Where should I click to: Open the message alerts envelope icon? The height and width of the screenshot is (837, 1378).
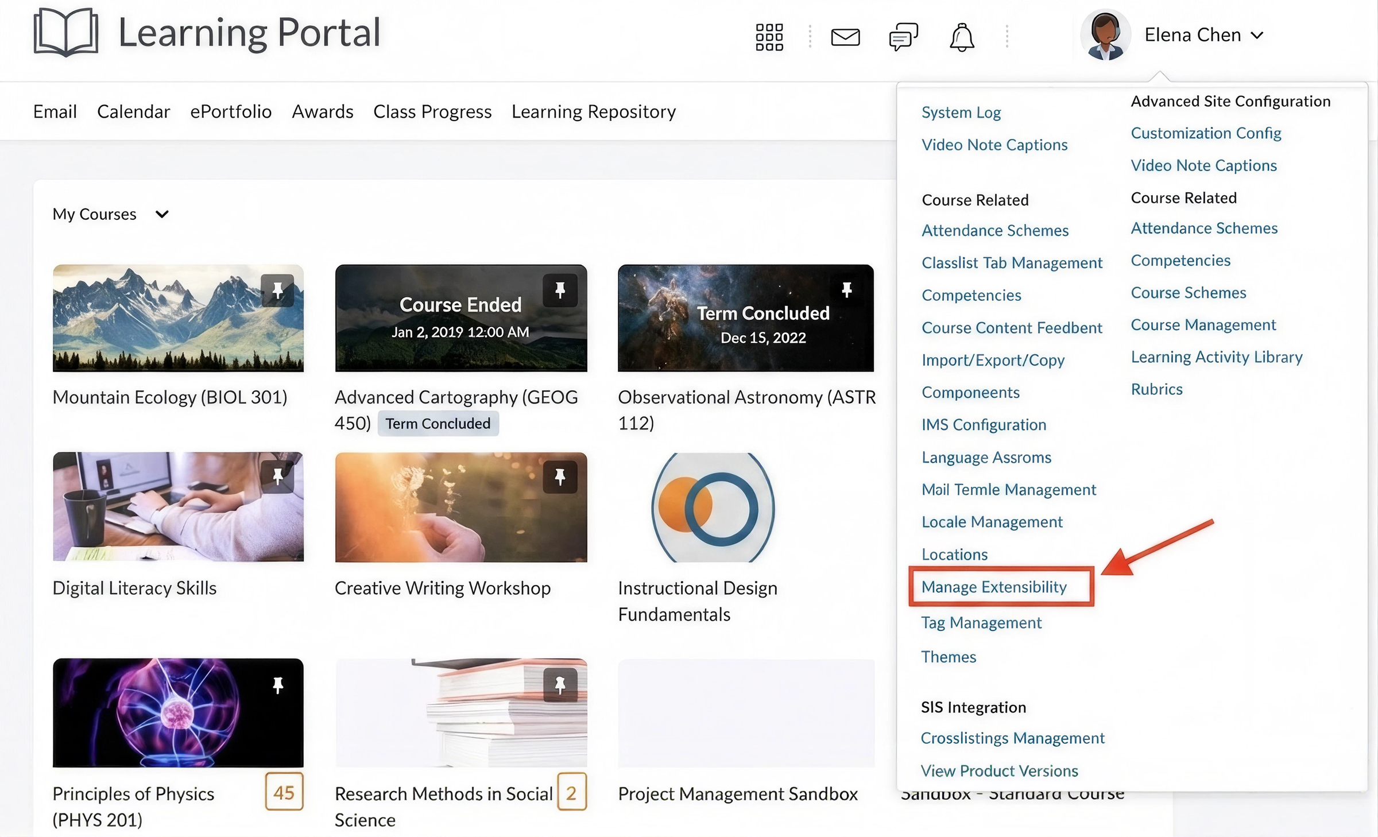pos(845,37)
